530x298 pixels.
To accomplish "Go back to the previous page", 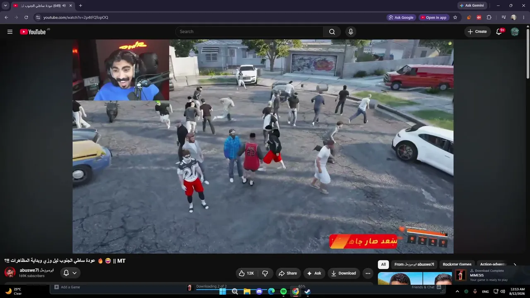I will point(6,17).
